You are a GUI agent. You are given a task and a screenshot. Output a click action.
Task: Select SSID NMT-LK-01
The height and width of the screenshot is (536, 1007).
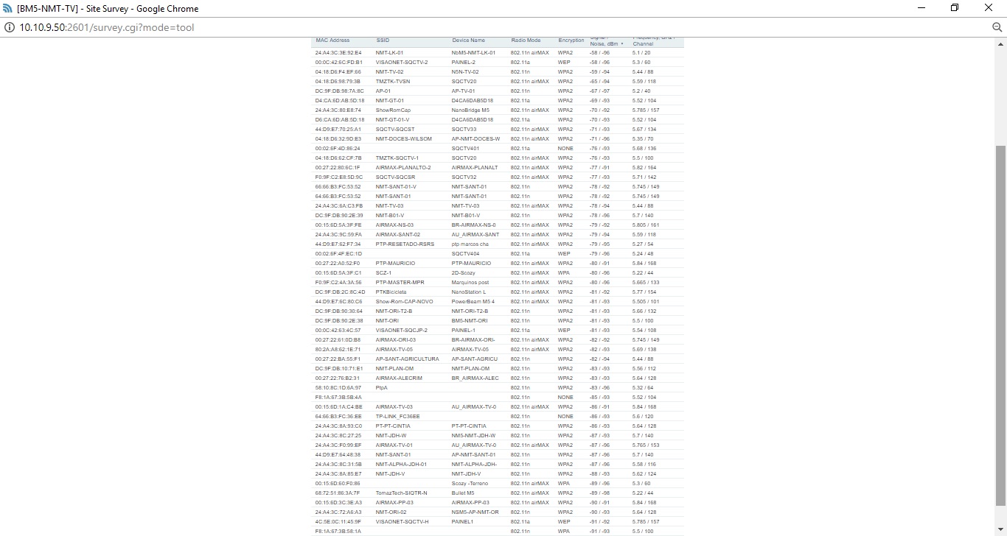(389, 53)
